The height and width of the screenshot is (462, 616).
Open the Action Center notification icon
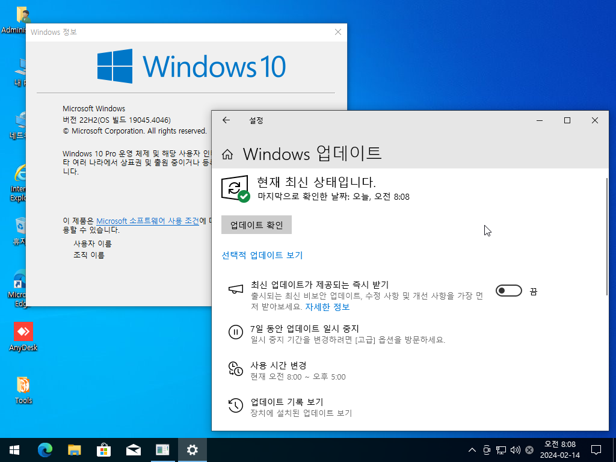point(596,450)
